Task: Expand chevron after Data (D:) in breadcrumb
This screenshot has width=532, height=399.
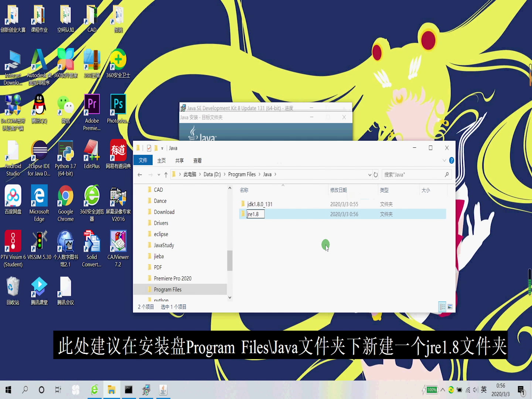Action: (x=224, y=174)
